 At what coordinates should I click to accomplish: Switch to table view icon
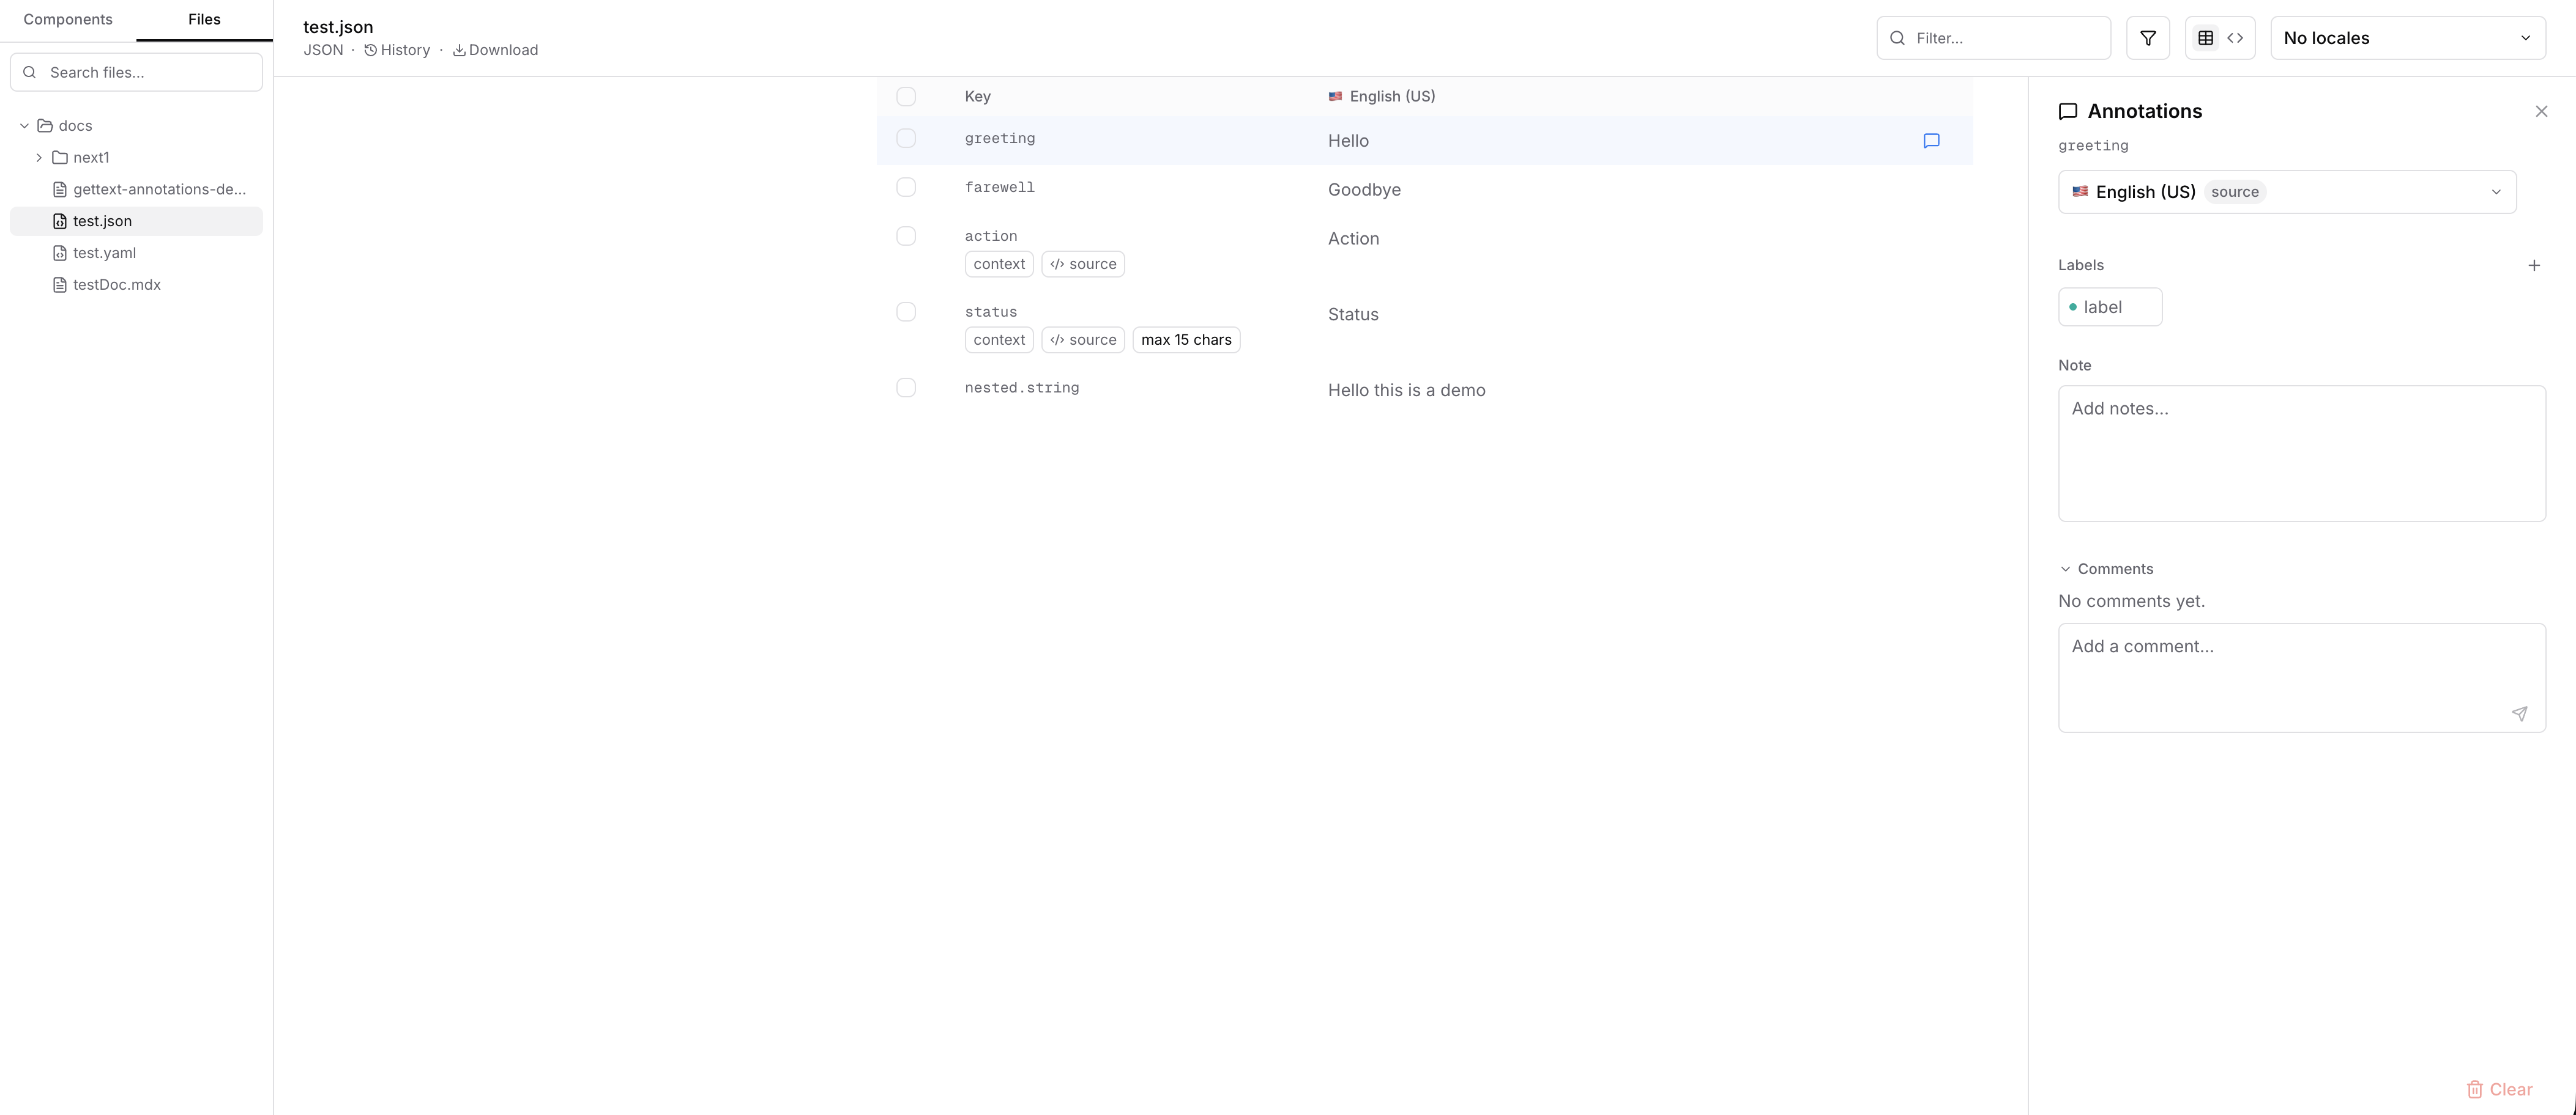pos(2205,38)
